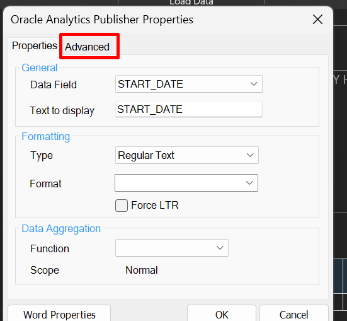This screenshot has width=347, height=321.
Task: Click the Format label
Action: (x=45, y=184)
